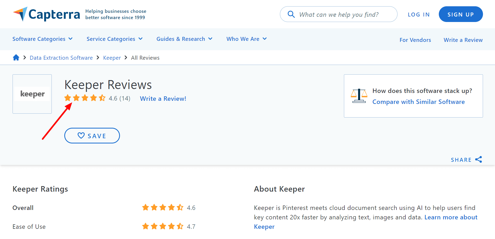Open the Who We Are menu
This screenshot has height=239, width=495.
(x=243, y=39)
